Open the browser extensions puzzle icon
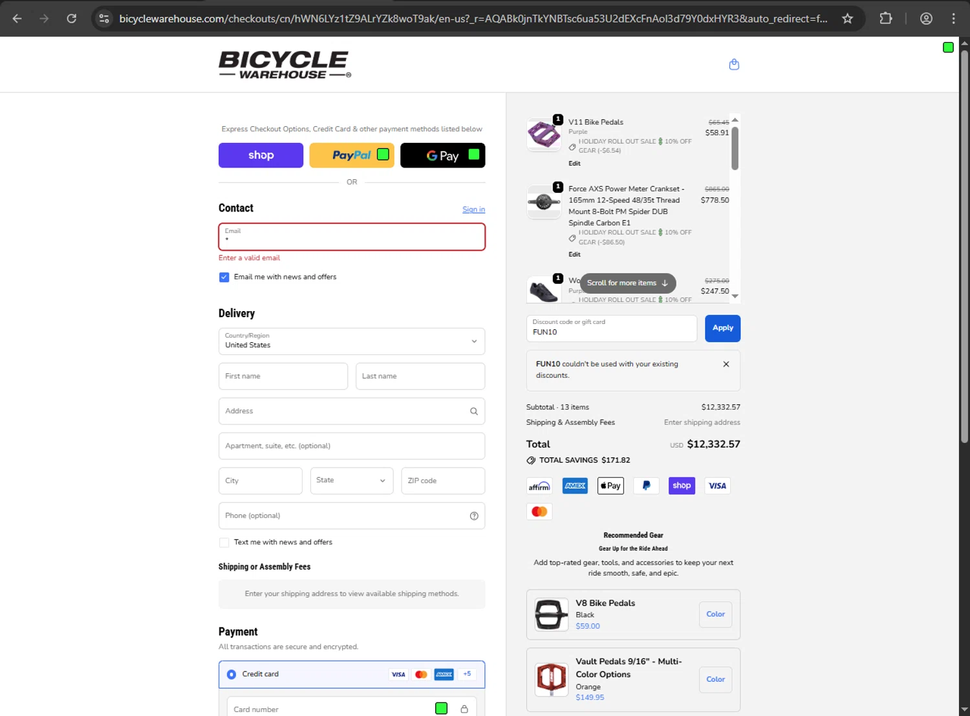The width and height of the screenshot is (970, 716). coord(886,18)
